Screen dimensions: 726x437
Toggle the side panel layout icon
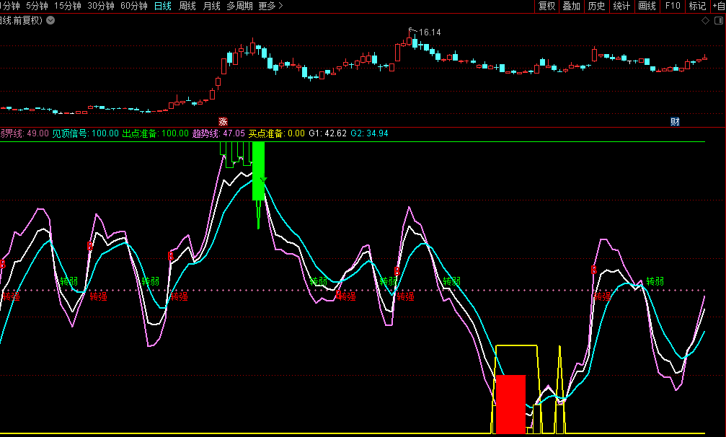tap(718, 21)
